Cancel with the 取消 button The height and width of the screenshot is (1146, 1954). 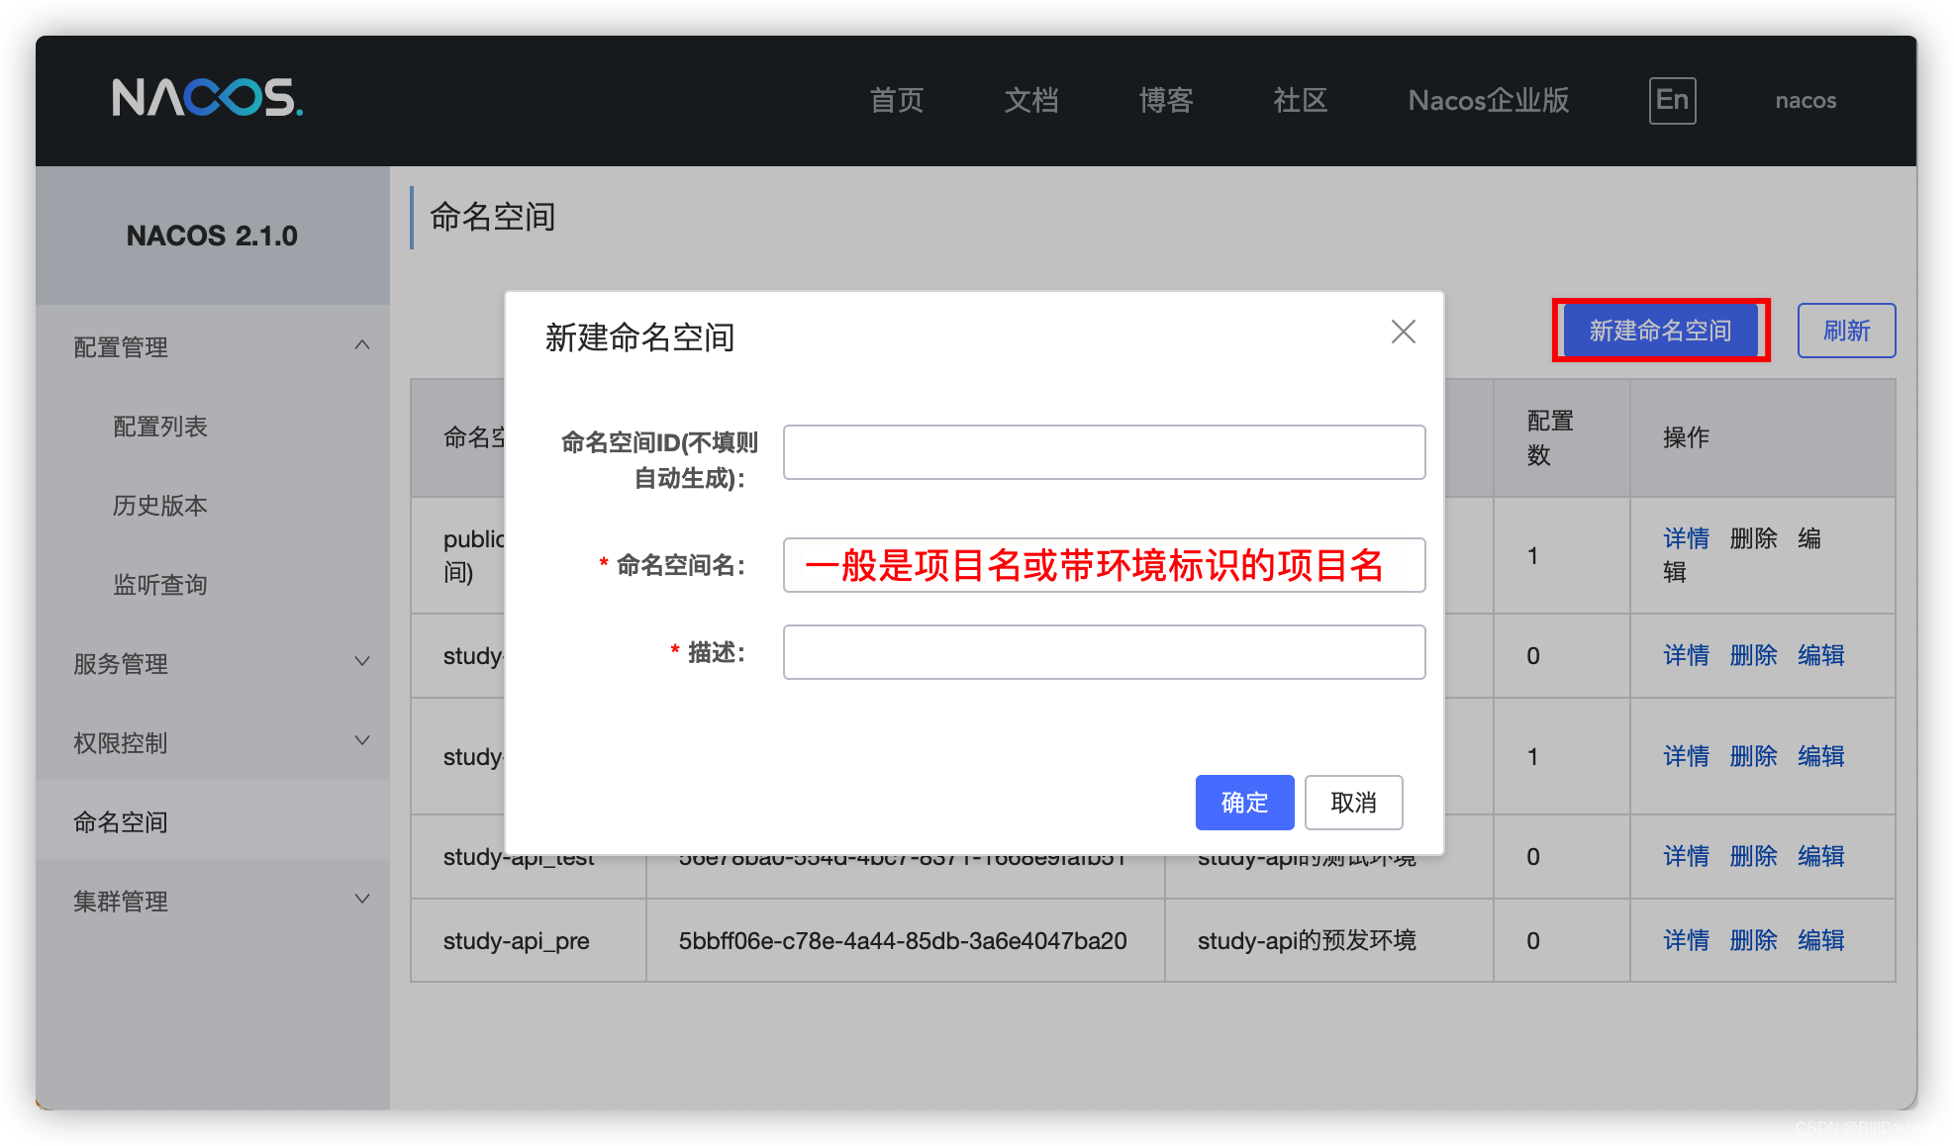[x=1353, y=803]
